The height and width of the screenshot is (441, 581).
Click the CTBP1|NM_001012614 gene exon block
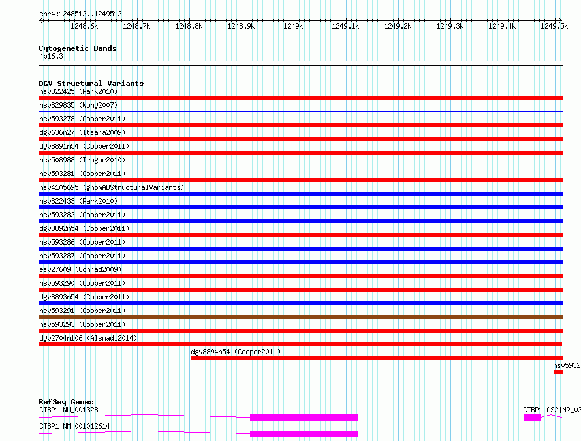(x=304, y=434)
